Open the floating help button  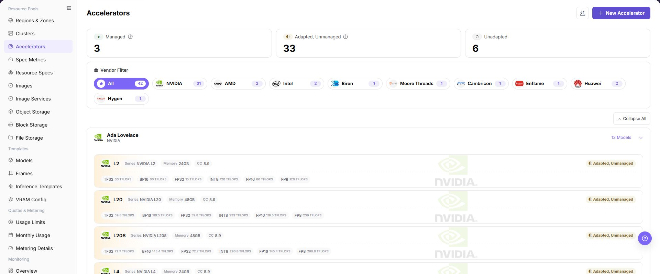(x=645, y=238)
